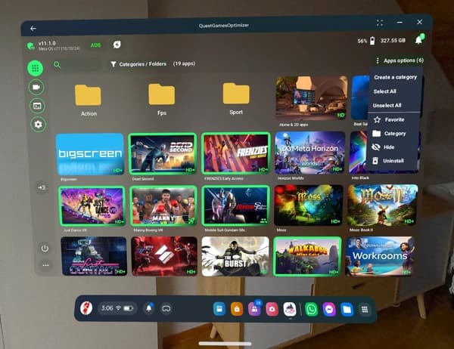Click the search magnifier icon

58,65
